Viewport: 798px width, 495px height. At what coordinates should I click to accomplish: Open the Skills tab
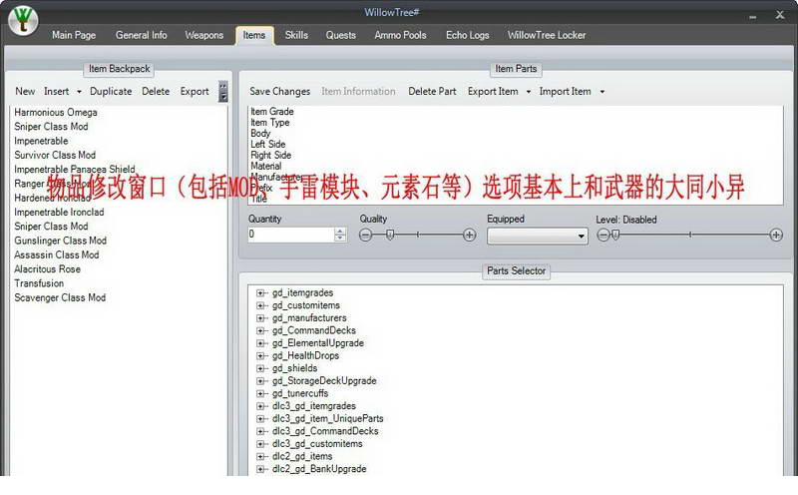pos(296,35)
